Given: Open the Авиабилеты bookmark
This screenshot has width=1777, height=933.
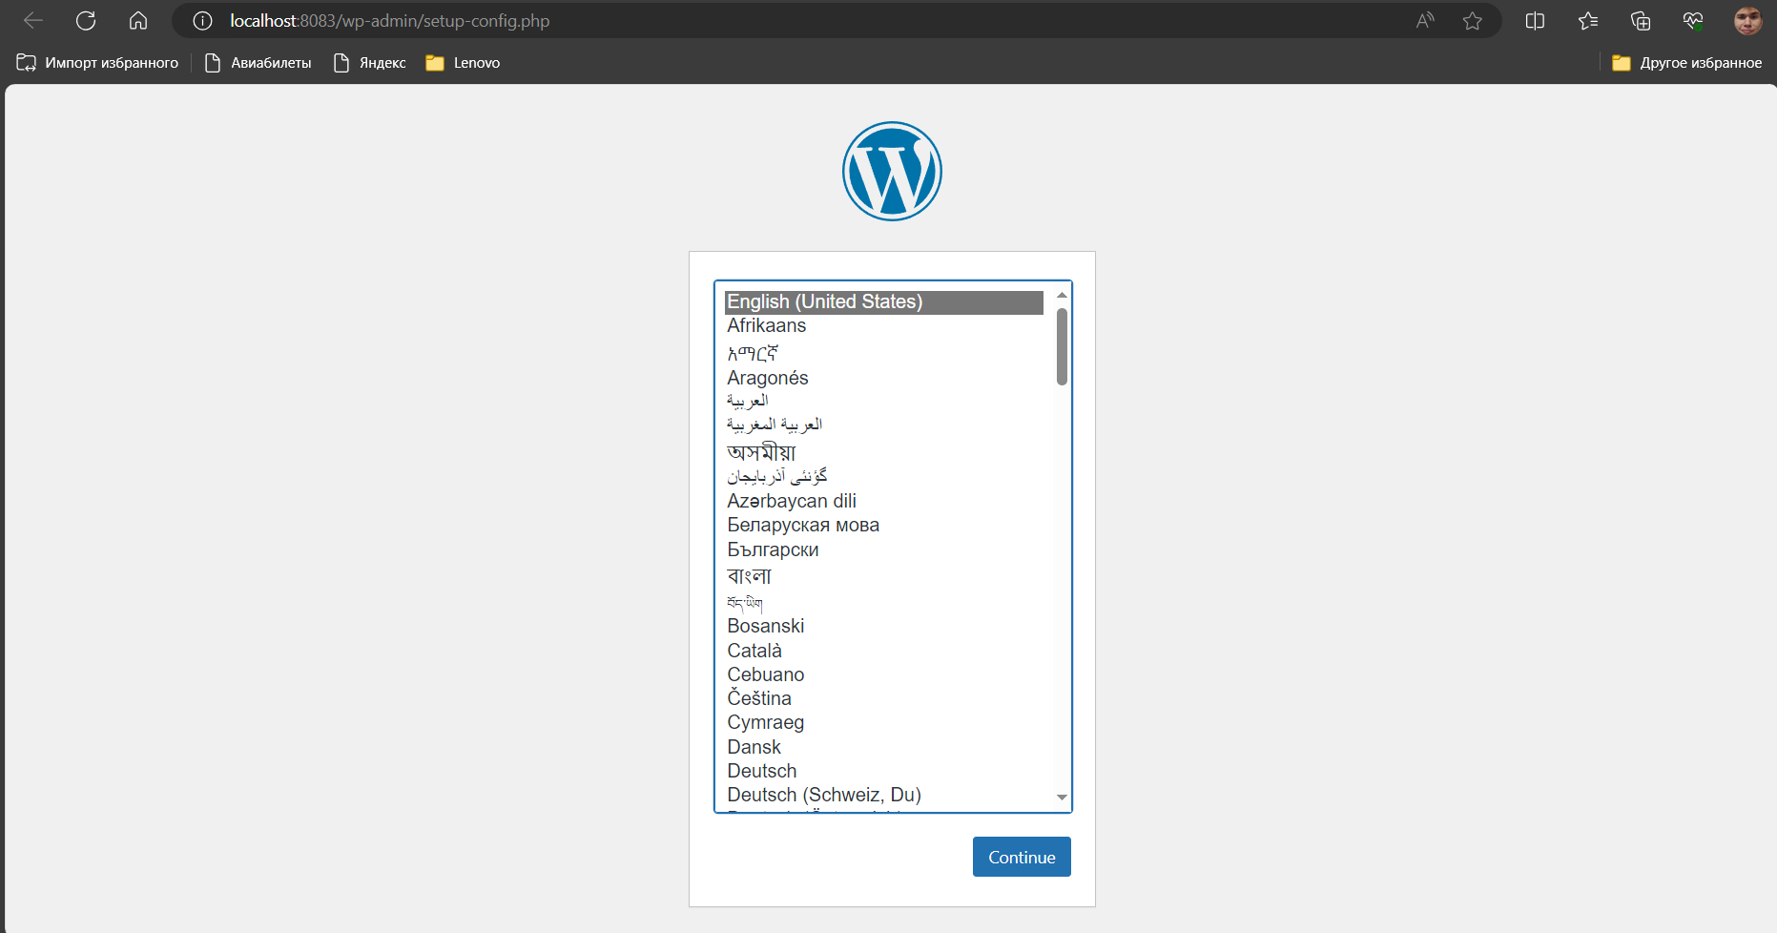Looking at the screenshot, I should click(258, 63).
